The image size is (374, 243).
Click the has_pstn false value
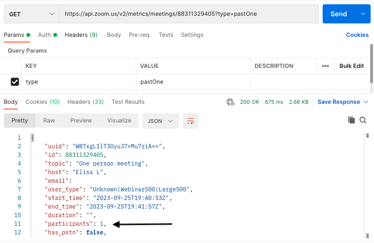pos(95,232)
